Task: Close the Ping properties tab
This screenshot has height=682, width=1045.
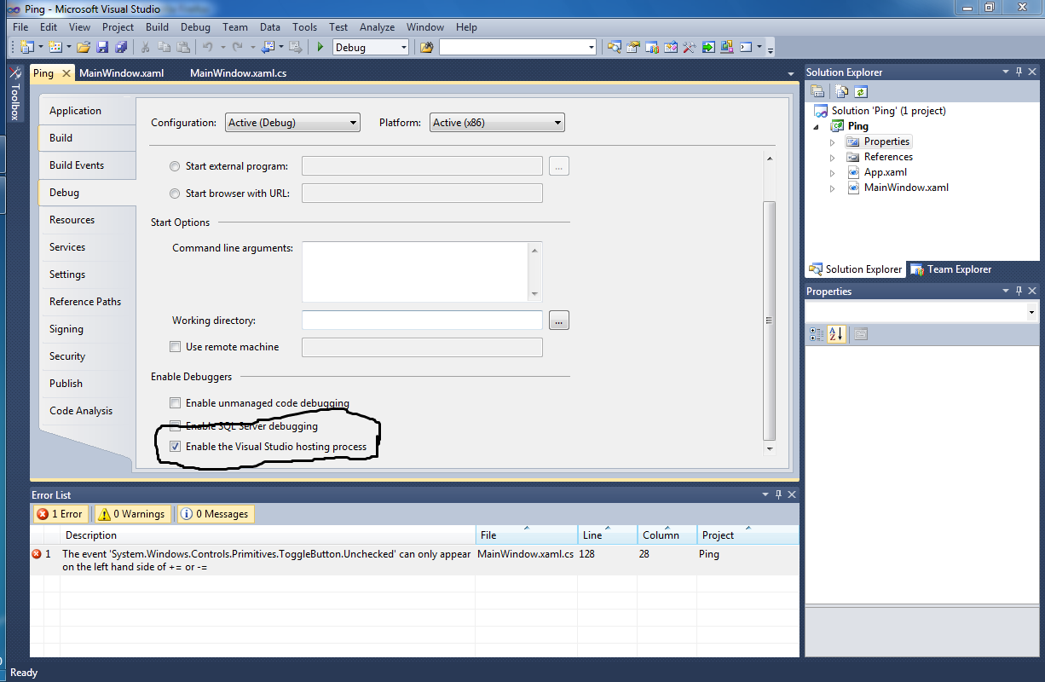Action: (x=66, y=73)
